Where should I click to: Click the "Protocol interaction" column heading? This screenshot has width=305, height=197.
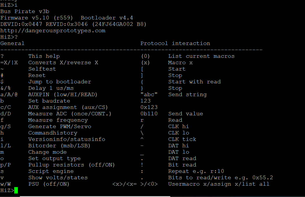(x=175, y=43)
